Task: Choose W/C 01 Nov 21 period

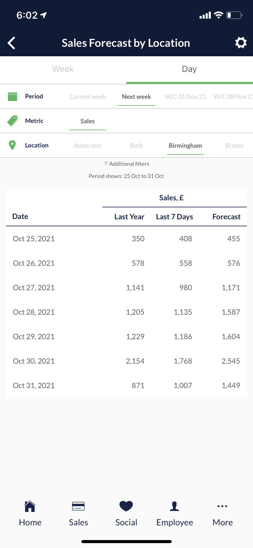Action: (x=185, y=97)
